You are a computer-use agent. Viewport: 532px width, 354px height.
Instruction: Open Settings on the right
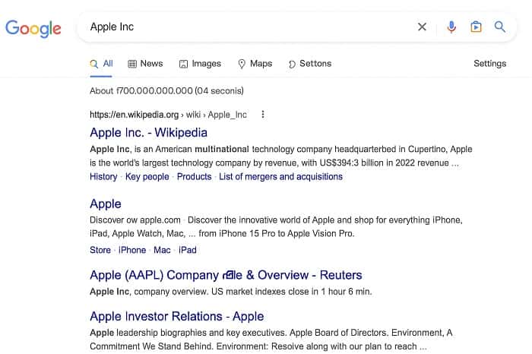tap(489, 64)
